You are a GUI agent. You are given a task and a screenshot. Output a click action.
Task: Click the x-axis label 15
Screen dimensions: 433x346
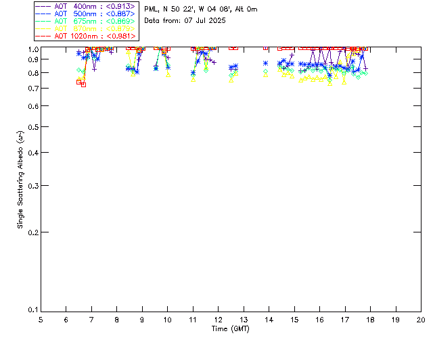(x=294, y=320)
